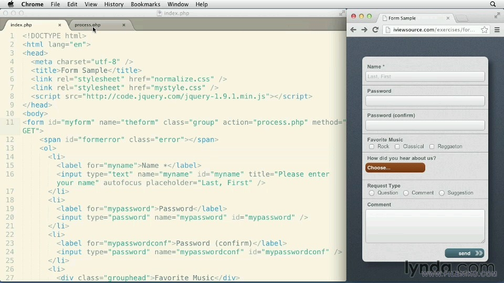The image size is (504, 283).
Task: Click the Comment text area
Action: (425, 226)
